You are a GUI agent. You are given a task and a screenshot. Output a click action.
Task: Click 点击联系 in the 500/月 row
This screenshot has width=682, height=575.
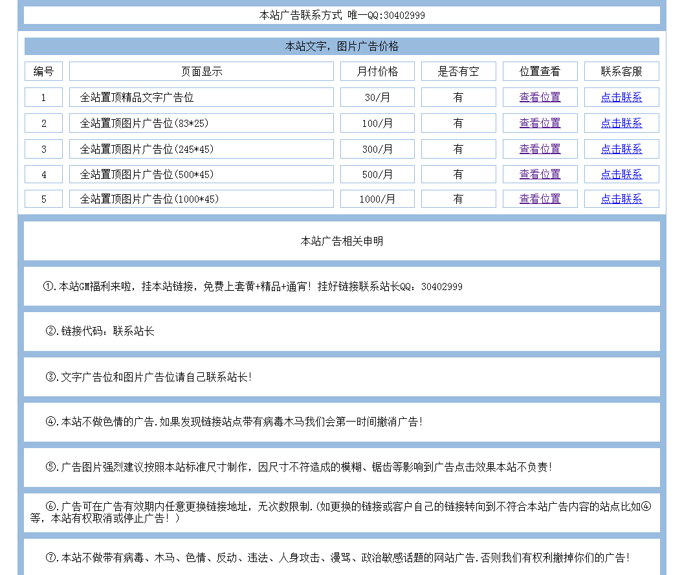pos(622,174)
